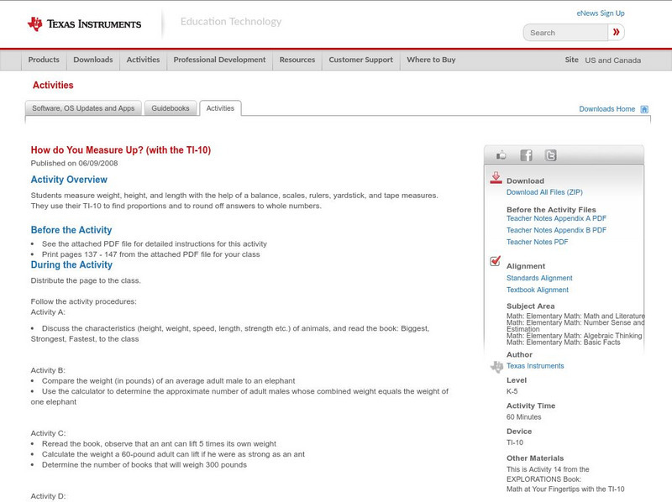
Task: Click the Other Materials heading
Action: (535, 458)
